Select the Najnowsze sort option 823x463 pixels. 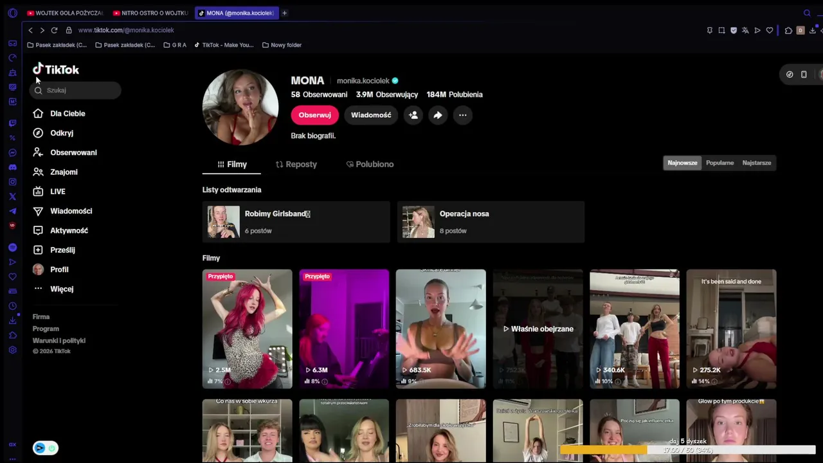point(682,163)
